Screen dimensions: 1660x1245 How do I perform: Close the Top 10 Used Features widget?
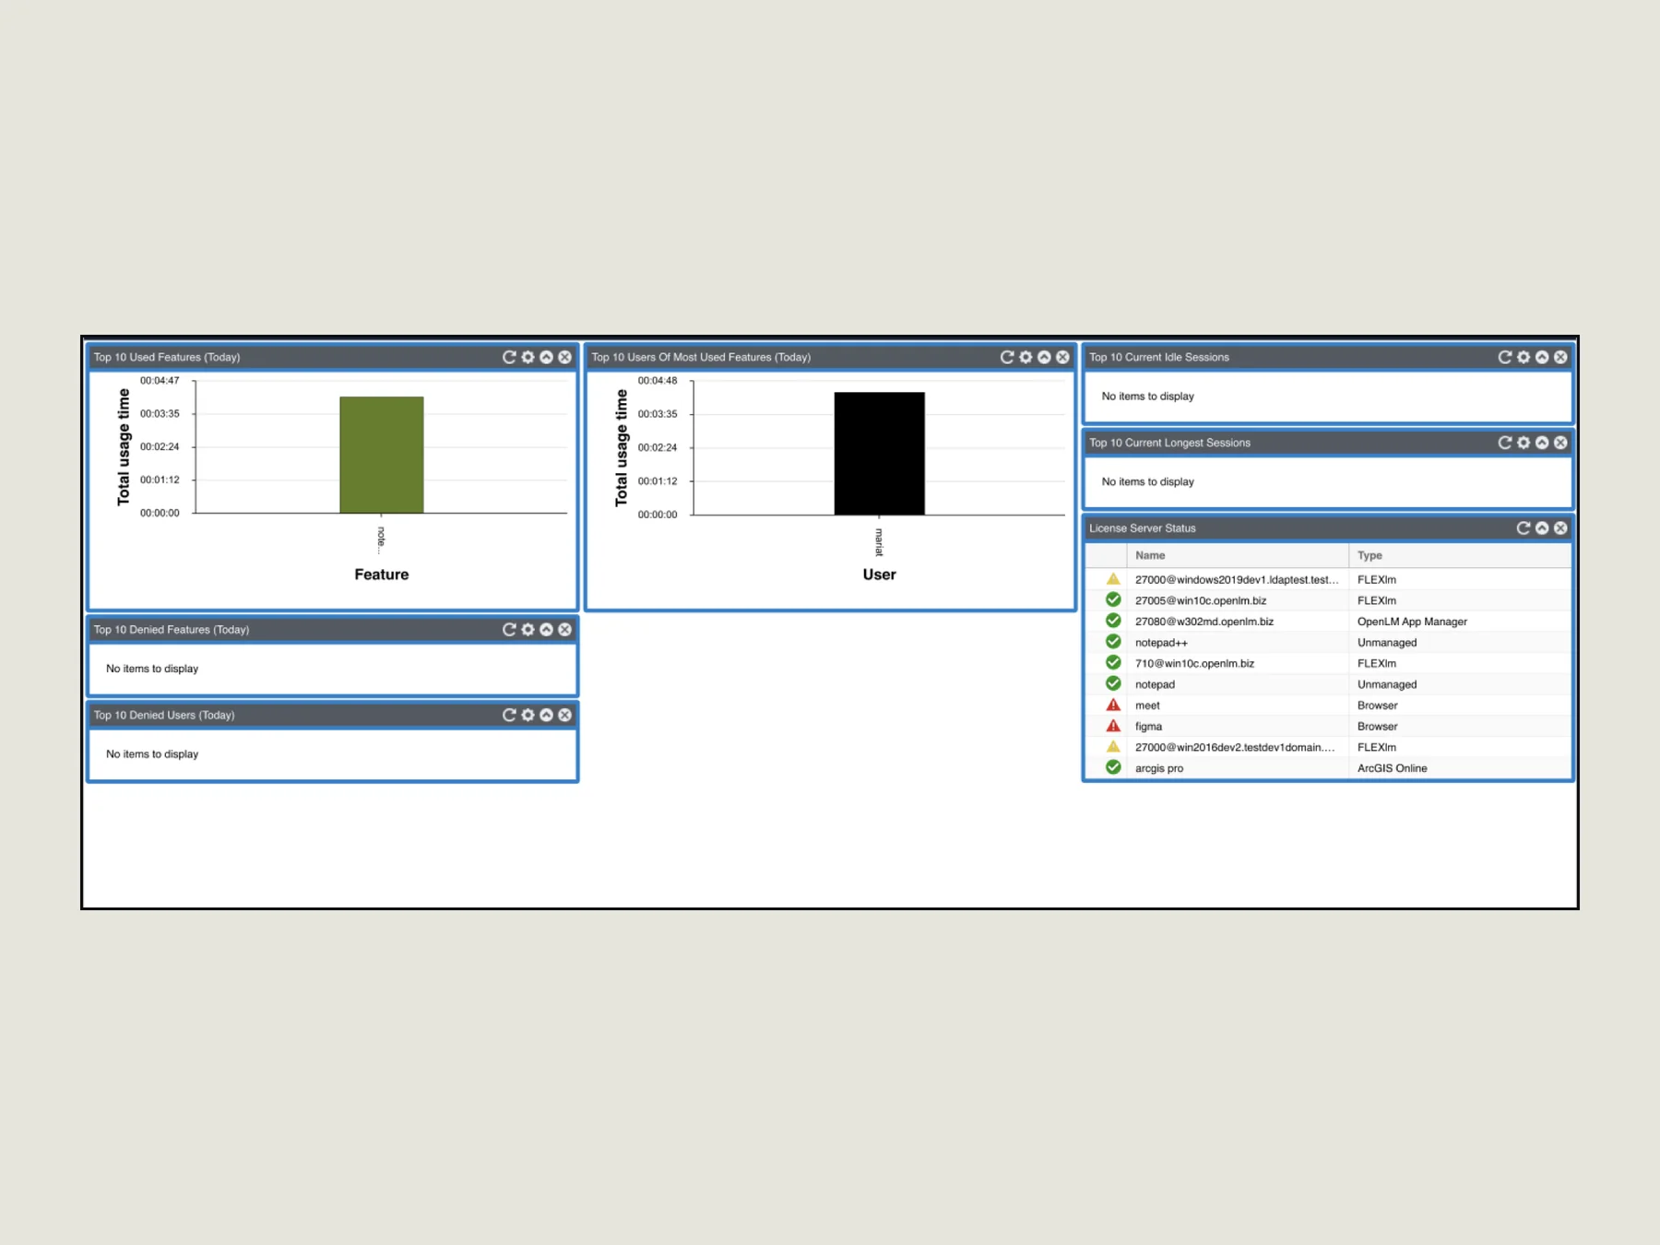click(564, 357)
